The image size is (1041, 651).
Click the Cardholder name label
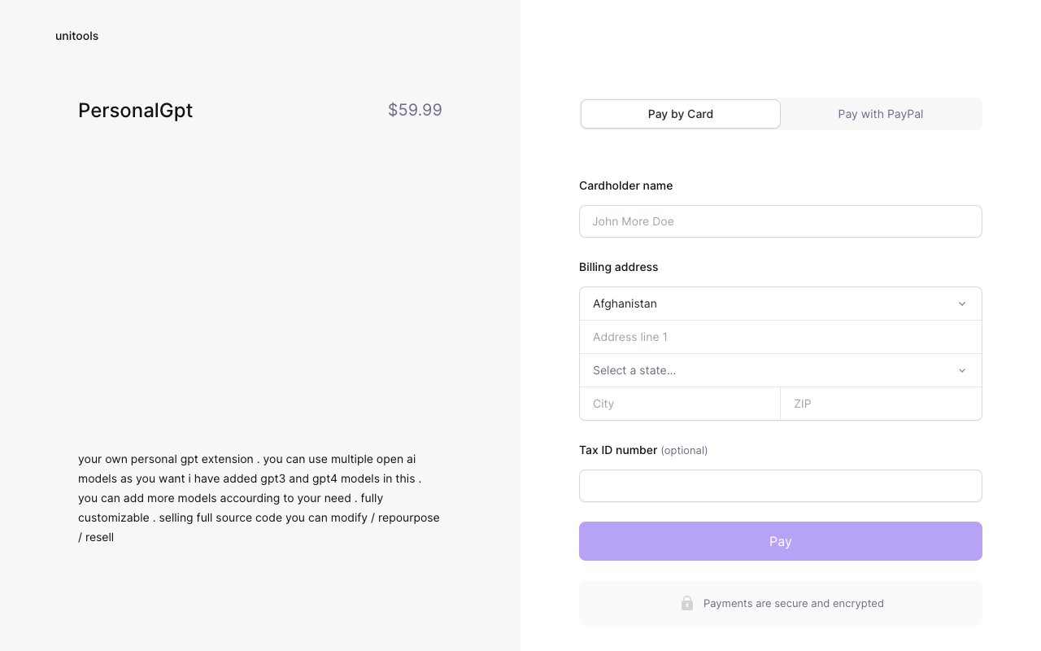[625, 186]
